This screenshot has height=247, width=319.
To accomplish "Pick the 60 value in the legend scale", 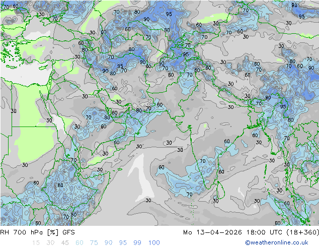I will 79,243.
